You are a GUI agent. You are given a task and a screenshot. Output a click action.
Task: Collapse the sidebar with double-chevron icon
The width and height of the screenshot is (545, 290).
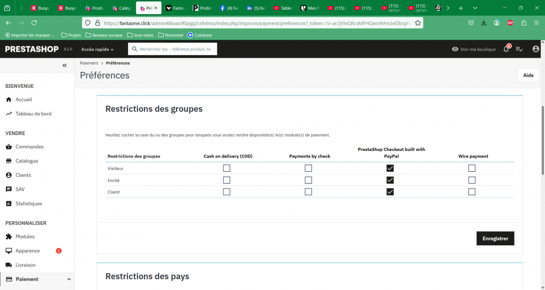(64, 65)
